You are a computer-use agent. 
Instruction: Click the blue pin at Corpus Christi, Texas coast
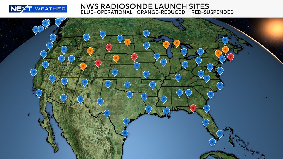tap(126, 122)
